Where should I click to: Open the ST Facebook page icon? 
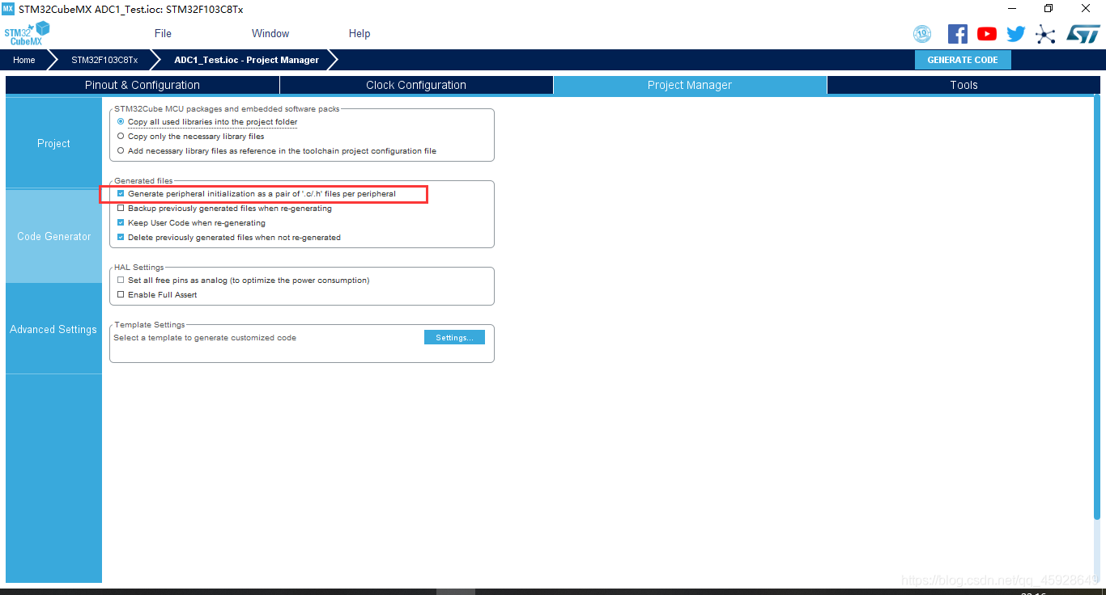click(958, 34)
